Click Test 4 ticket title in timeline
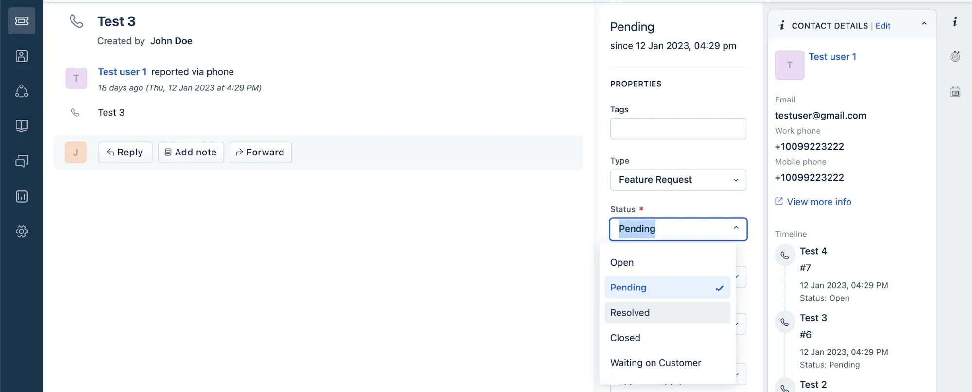Viewport: 972px width, 392px height. [x=813, y=251]
